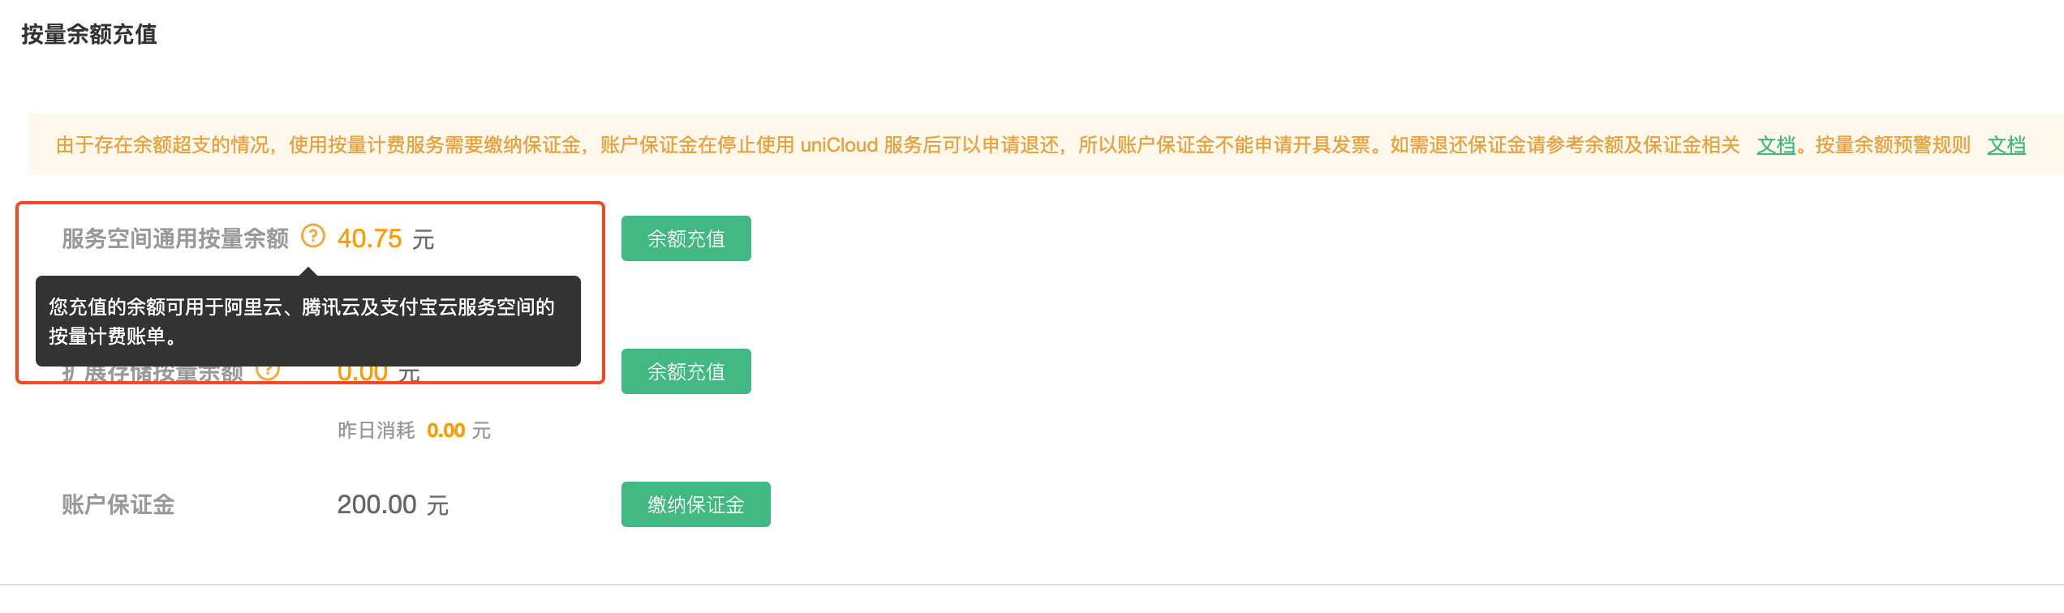The width and height of the screenshot is (2064, 613).
Task: Click the partially hidden help icon beside 扩展存储按量余额
Action: tap(268, 372)
